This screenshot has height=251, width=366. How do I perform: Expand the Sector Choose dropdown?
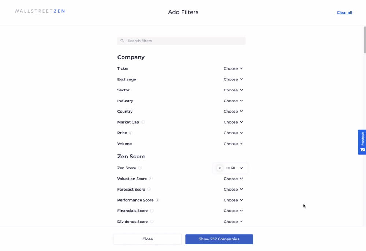coord(233,90)
